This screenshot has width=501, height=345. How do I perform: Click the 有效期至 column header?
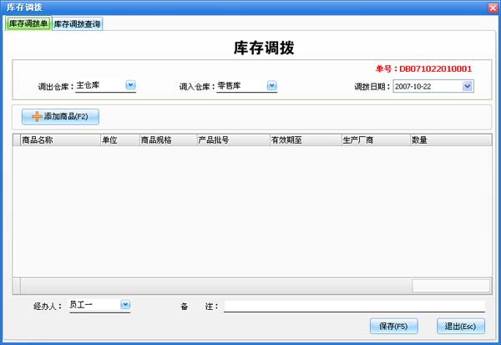tap(304, 140)
